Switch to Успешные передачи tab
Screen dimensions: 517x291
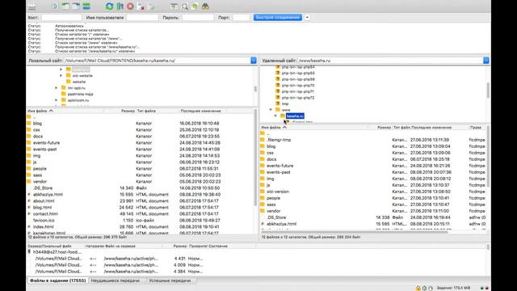point(170,280)
